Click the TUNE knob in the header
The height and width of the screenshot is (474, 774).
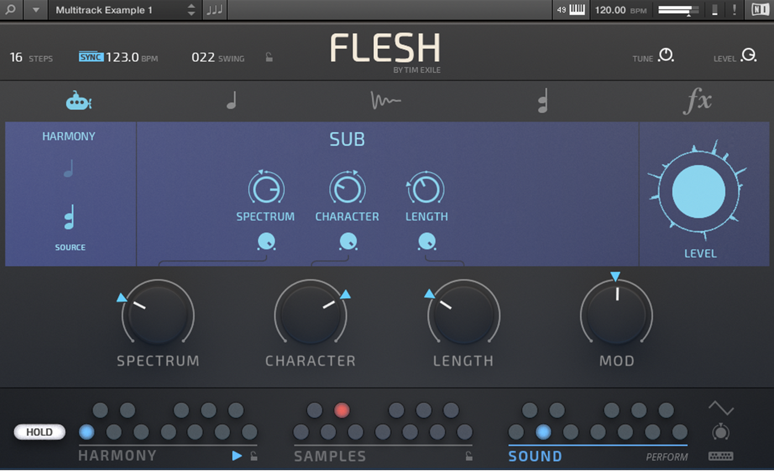[x=666, y=56]
